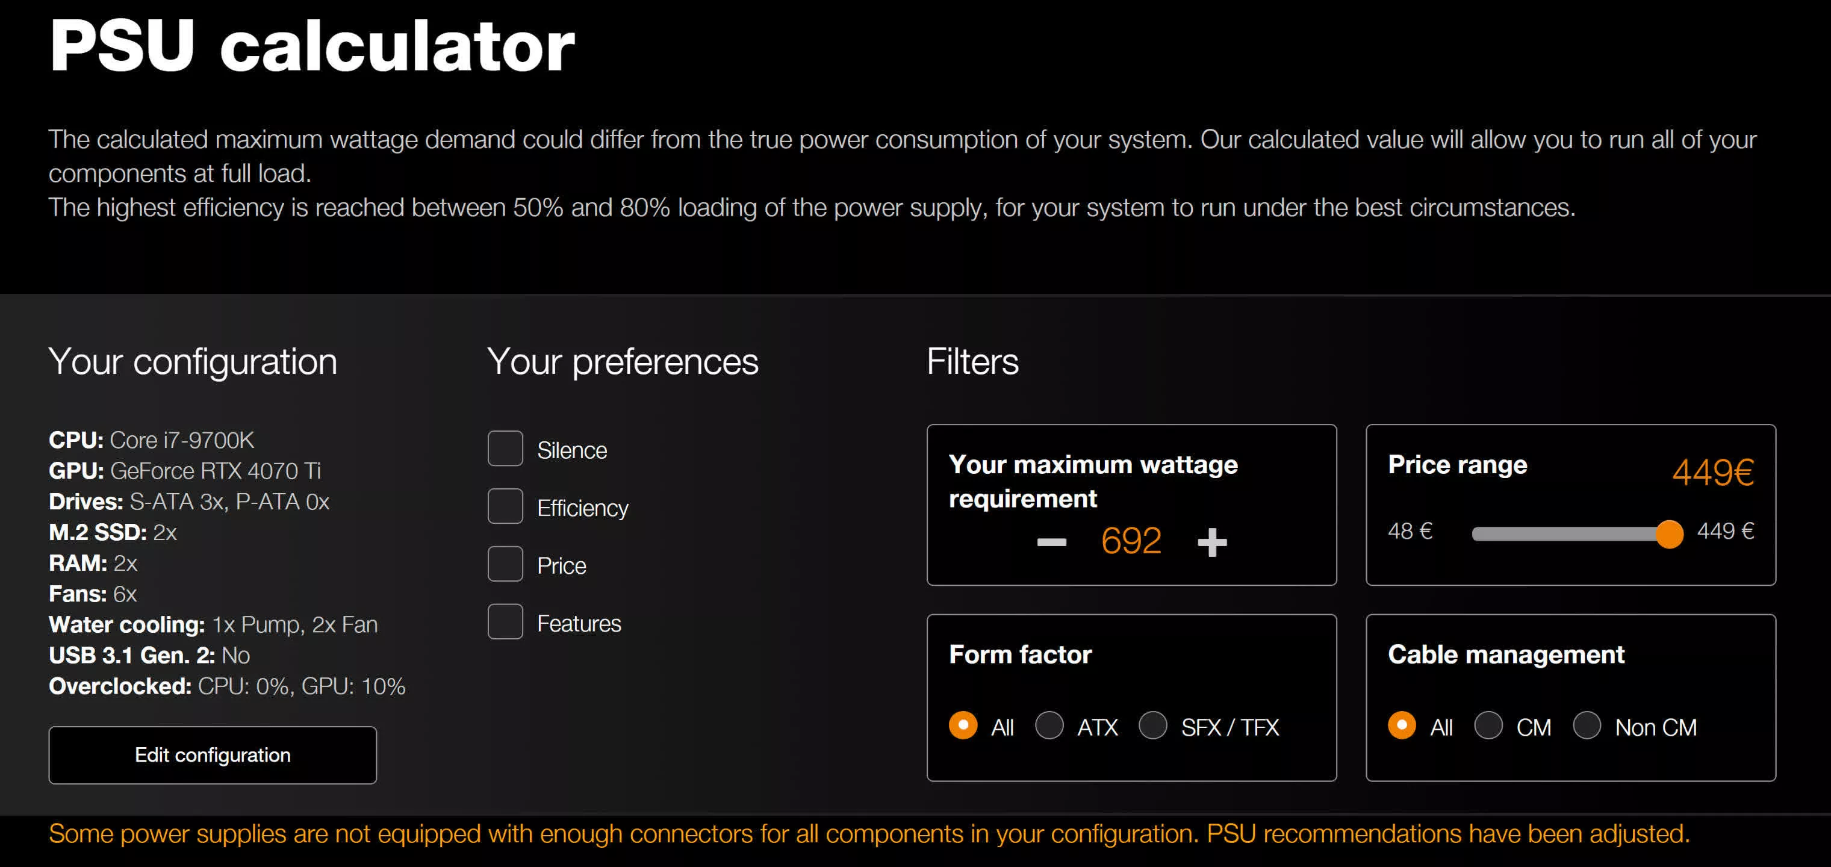Choose the CM cable management option
This screenshot has height=867, width=1831.
pos(1488,726)
